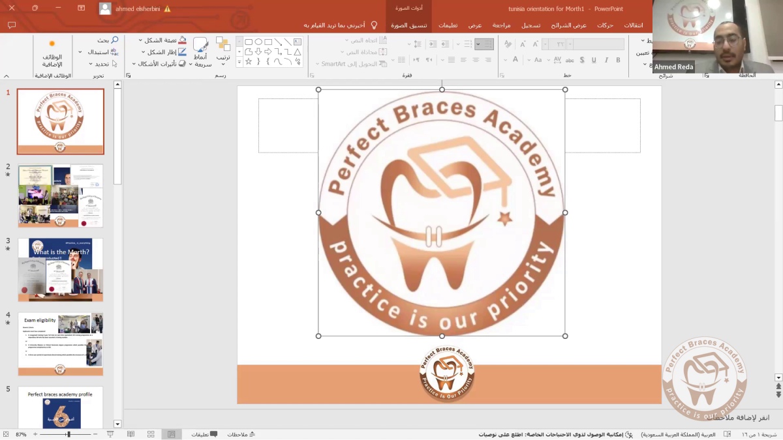The image size is (783, 440).
Task: Click Notes (ملاحظات) button in status bar
Action: click(241, 434)
